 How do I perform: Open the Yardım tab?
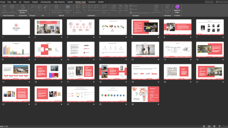[x=101, y=2]
